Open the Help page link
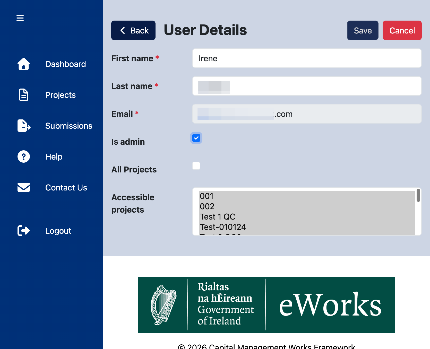 point(54,157)
